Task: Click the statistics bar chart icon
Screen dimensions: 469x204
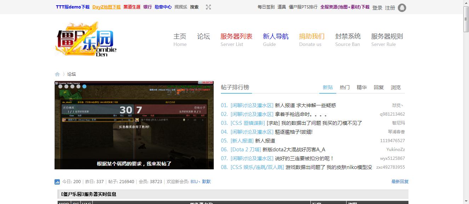Action: (x=57, y=182)
